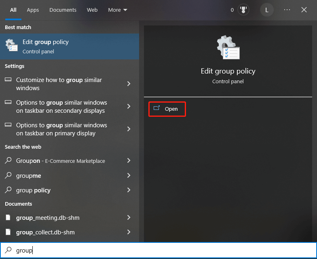Expand the primary display grouping option arrow

pyautogui.click(x=129, y=129)
